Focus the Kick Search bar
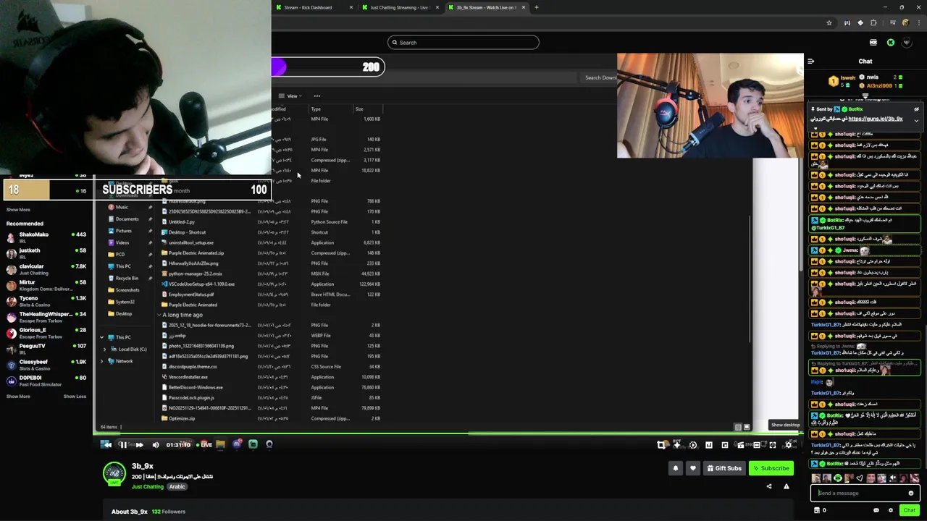 [463, 43]
